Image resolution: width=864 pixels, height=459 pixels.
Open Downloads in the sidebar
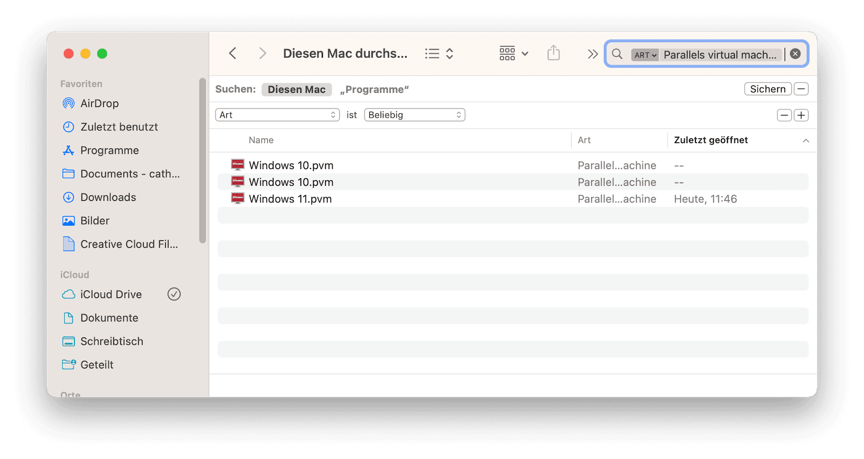[x=108, y=197]
